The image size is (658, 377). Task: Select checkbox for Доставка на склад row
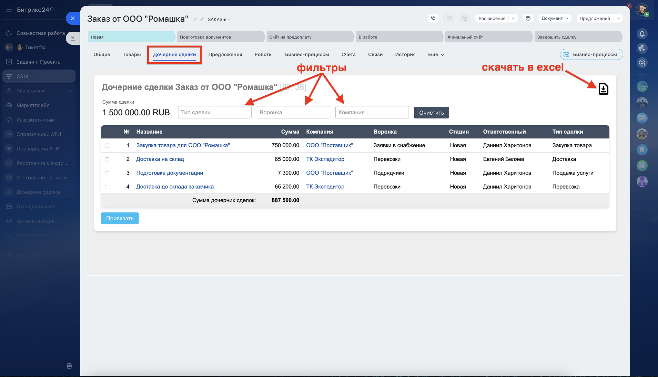pyautogui.click(x=107, y=159)
